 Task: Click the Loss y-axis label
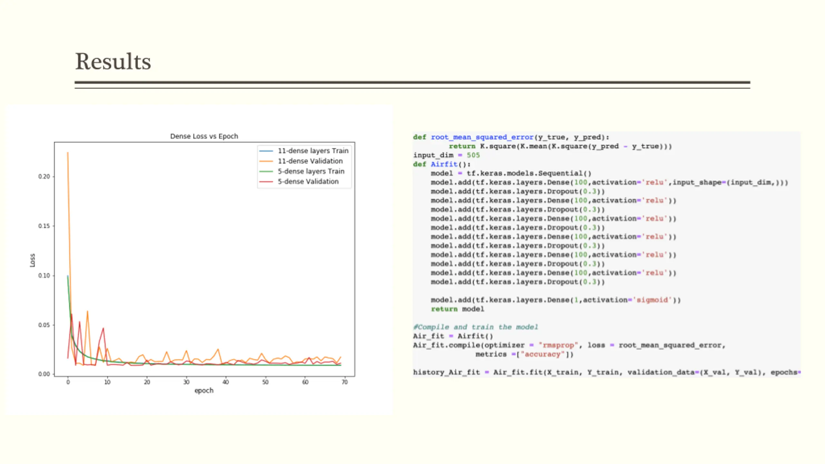coord(32,260)
